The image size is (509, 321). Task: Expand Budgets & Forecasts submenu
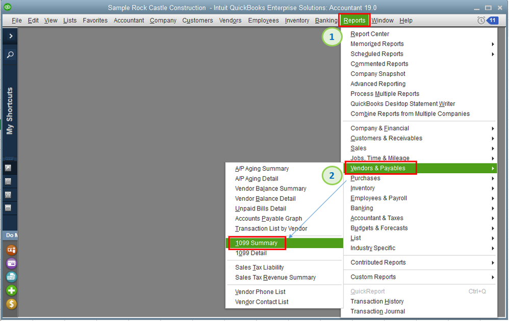[419, 228]
